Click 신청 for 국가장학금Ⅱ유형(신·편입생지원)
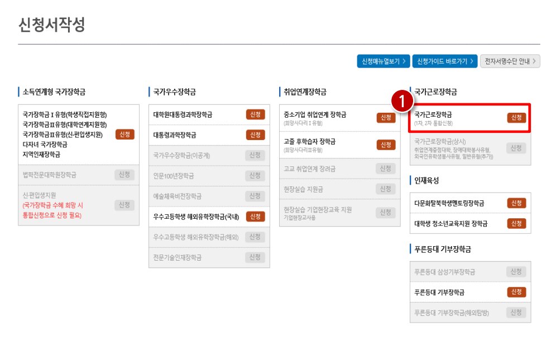 [x=124, y=134]
